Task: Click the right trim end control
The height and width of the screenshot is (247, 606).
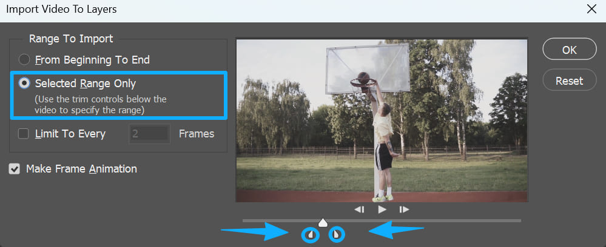Action: pos(337,234)
